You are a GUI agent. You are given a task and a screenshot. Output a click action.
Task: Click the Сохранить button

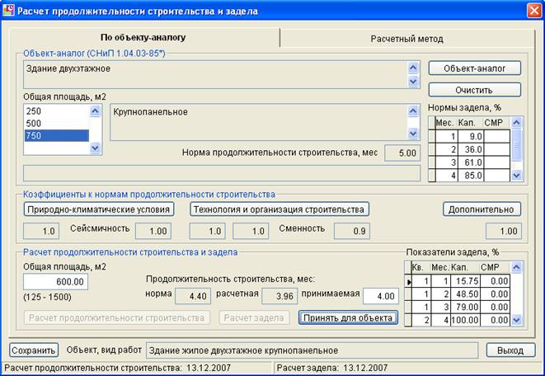pyautogui.click(x=34, y=350)
